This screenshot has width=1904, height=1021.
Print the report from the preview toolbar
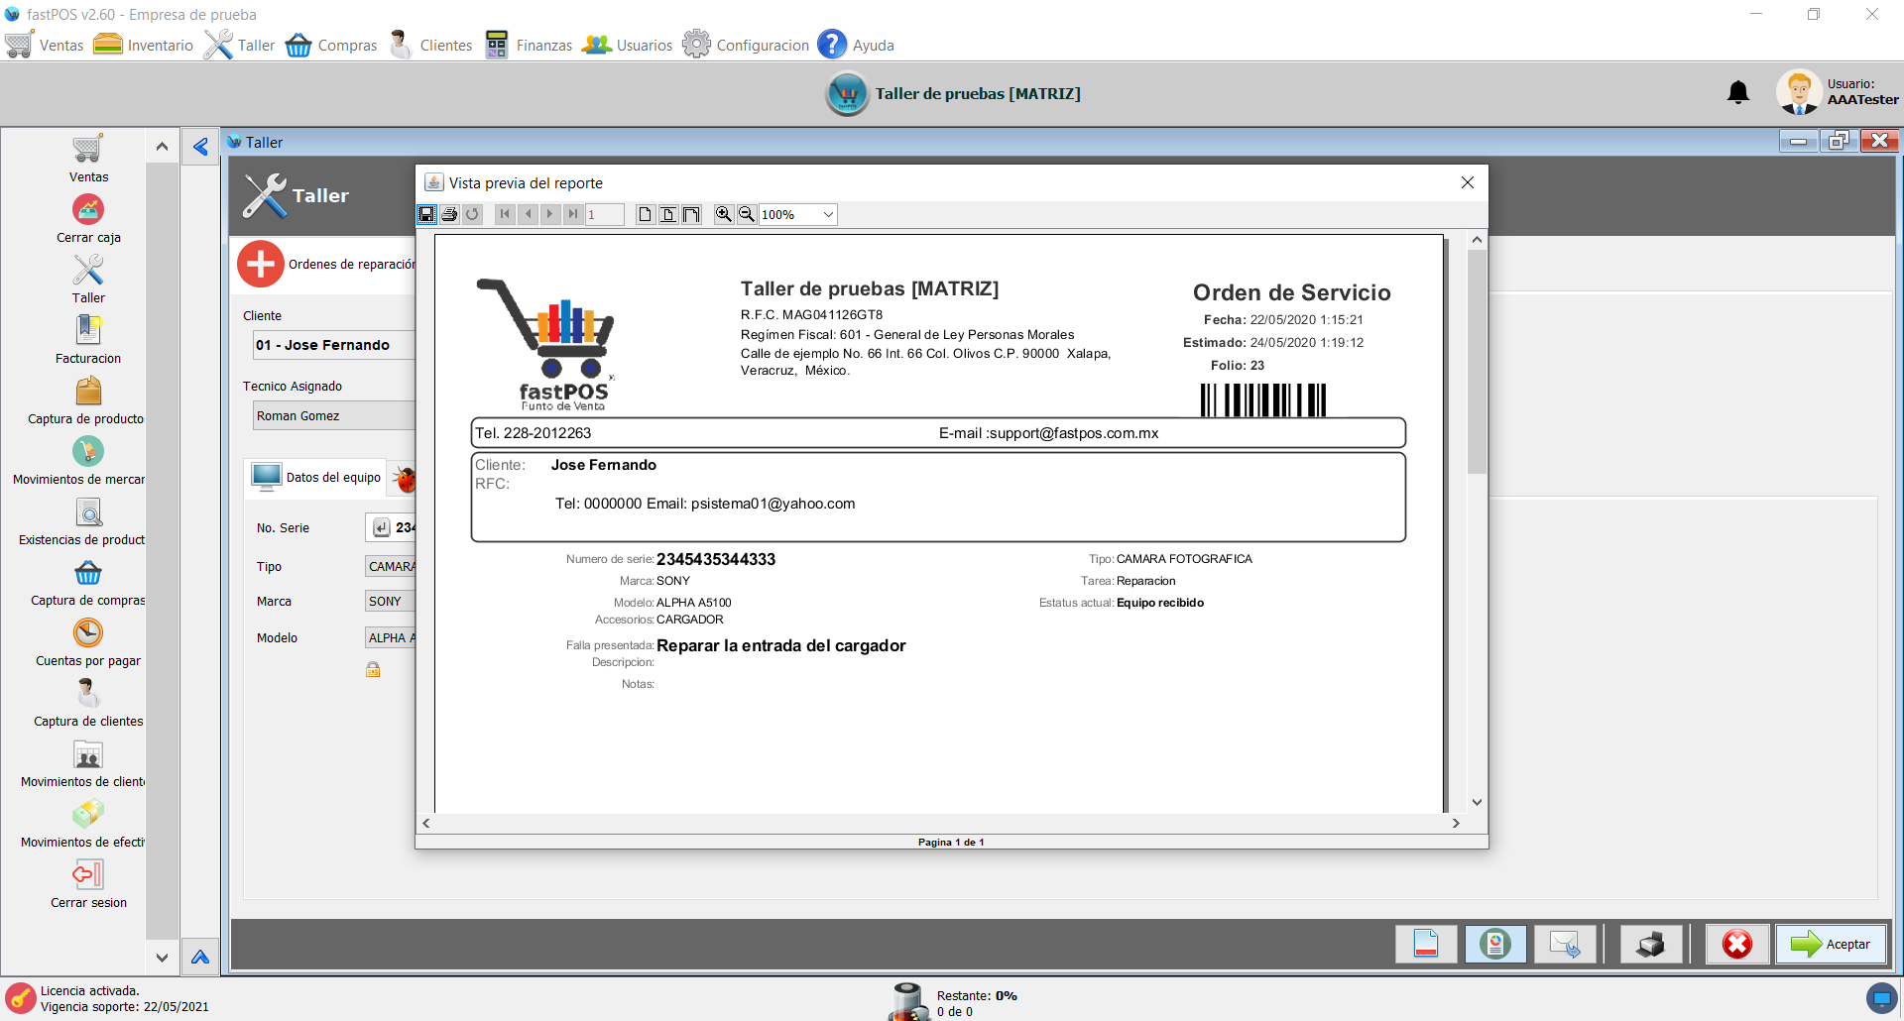(x=449, y=214)
